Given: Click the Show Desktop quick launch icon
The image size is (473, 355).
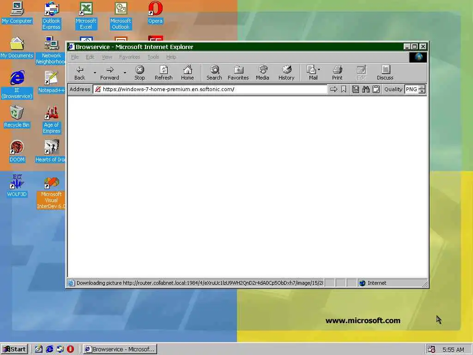Looking at the screenshot, I should click(x=39, y=349).
